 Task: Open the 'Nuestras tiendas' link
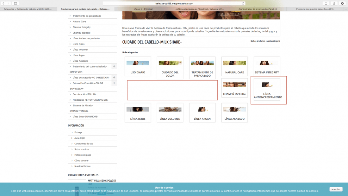(82, 166)
